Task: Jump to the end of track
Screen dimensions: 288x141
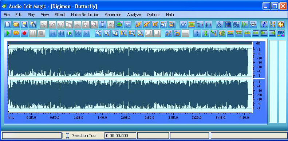Action: pyautogui.click(x=87, y=33)
